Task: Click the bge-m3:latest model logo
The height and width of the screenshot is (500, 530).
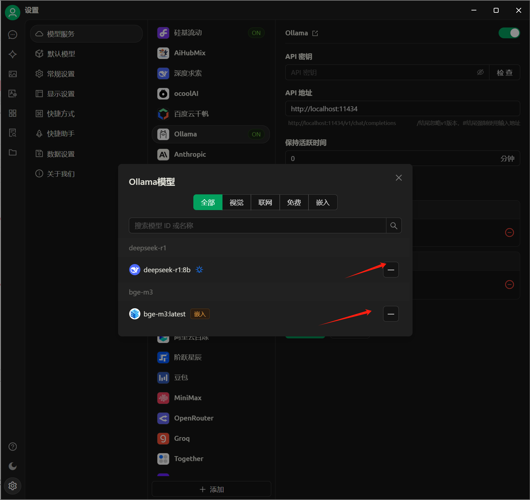Action: (135, 314)
